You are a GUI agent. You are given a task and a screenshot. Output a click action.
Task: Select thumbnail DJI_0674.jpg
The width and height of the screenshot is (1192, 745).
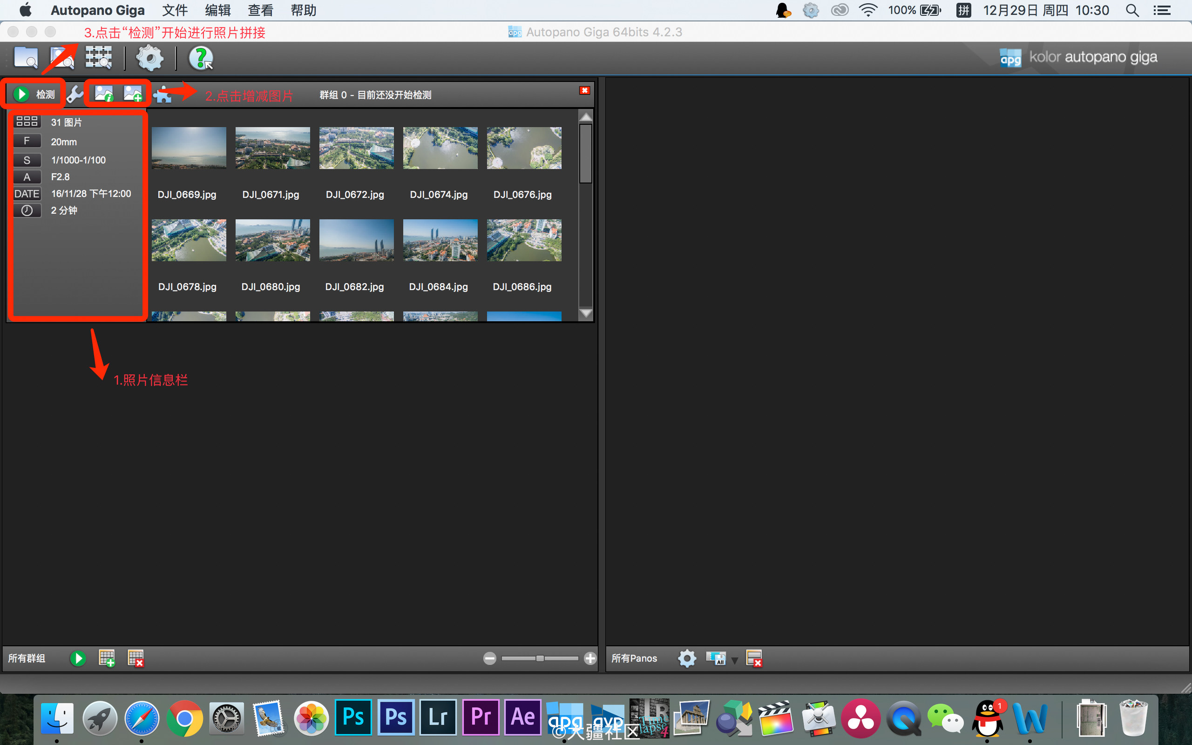coord(440,148)
